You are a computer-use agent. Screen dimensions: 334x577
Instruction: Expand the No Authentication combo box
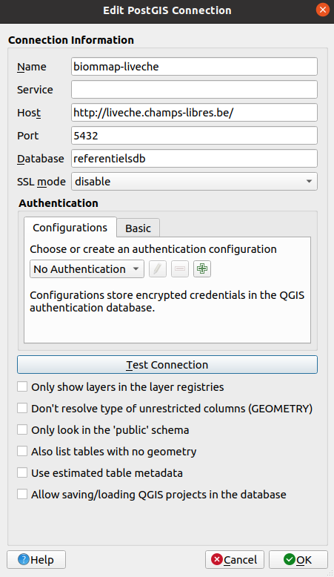[x=87, y=269]
